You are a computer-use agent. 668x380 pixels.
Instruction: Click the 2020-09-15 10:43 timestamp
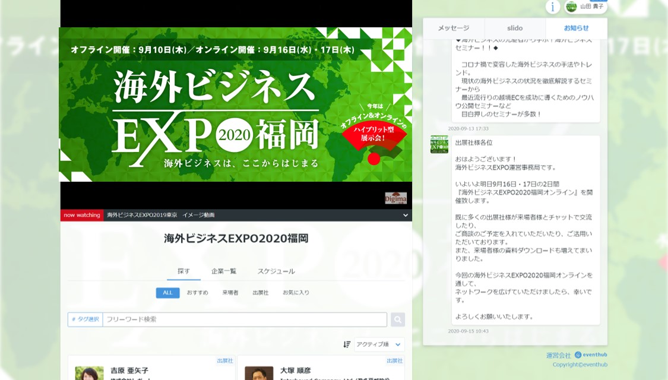tap(468, 331)
